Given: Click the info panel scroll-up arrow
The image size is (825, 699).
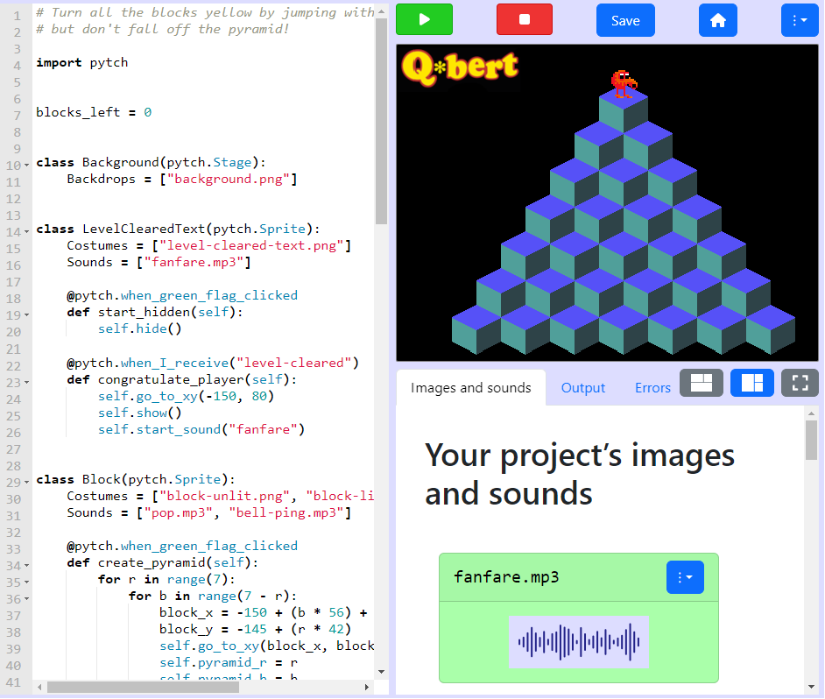Looking at the screenshot, I should point(811,413).
